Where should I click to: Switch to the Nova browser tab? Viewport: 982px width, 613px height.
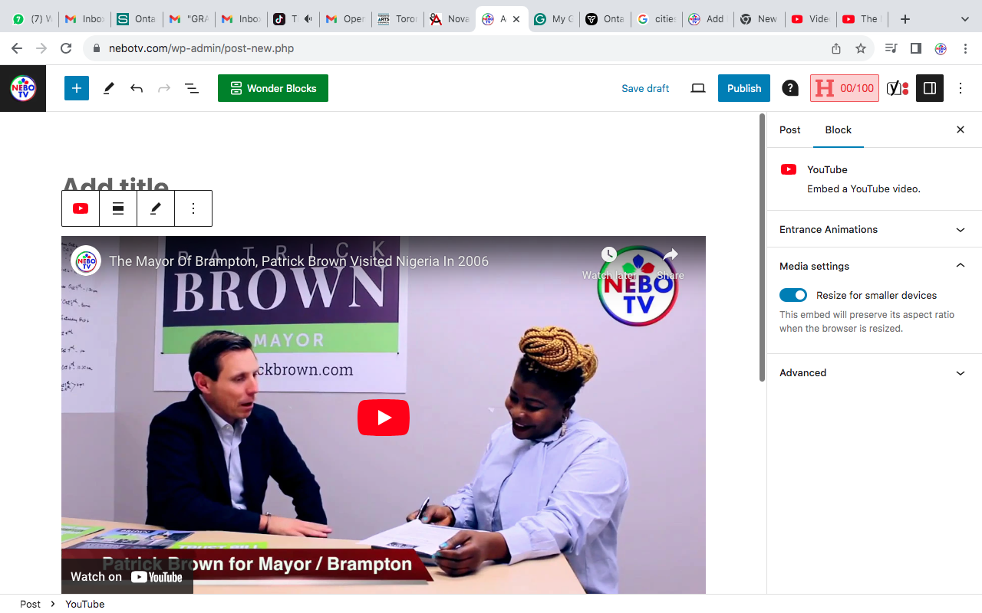tap(449, 19)
